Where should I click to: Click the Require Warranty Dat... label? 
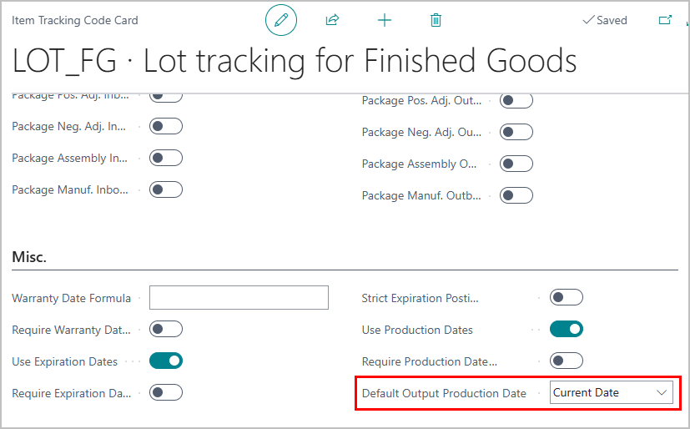coord(71,330)
